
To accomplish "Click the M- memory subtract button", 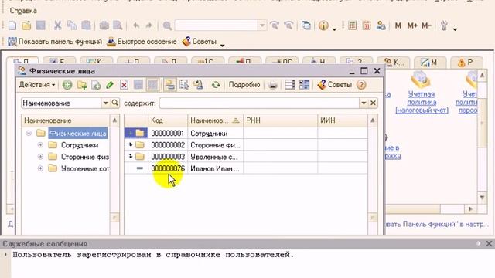I will pos(426,25).
